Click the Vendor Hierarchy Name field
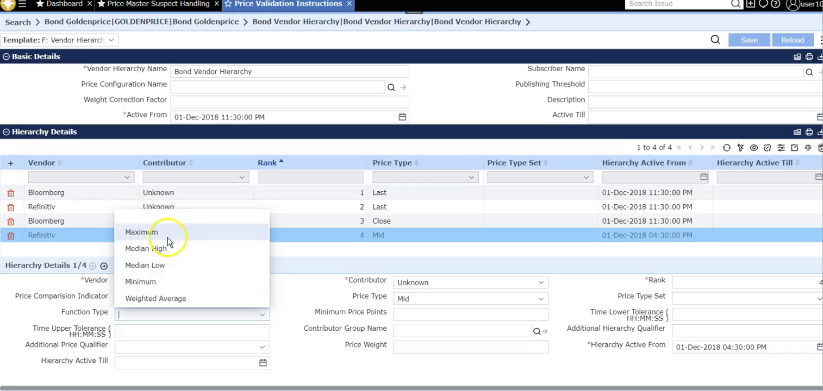 pyautogui.click(x=290, y=72)
